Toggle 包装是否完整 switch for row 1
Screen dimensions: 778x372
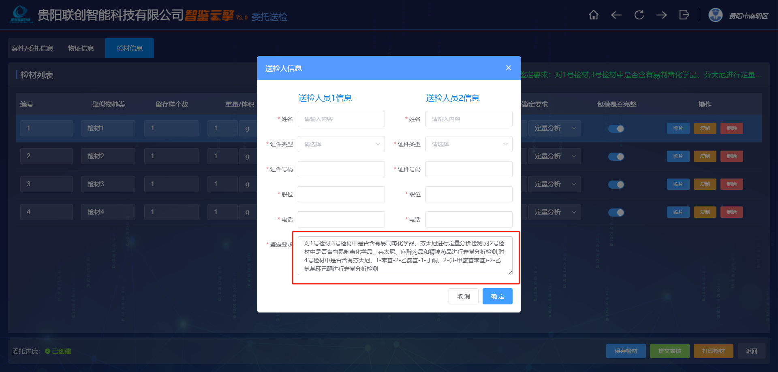point(616,129)
